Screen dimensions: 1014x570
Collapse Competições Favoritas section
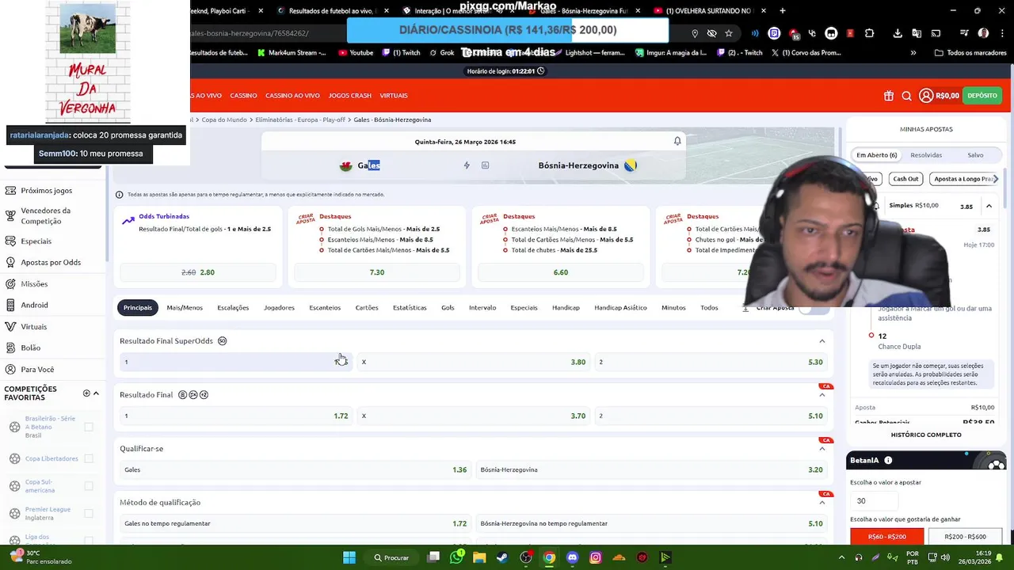coord(97,393)
